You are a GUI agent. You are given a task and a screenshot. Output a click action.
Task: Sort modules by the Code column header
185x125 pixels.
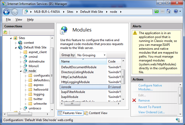coord(114,61)
